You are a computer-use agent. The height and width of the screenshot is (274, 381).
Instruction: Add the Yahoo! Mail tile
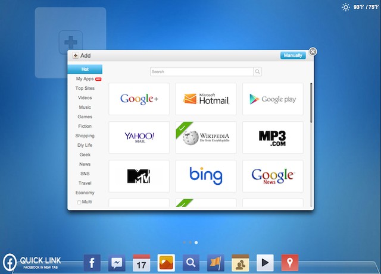tap(139, 137)
